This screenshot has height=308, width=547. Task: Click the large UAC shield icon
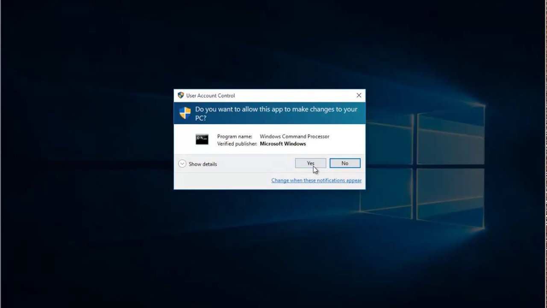[x=185, y=113]
